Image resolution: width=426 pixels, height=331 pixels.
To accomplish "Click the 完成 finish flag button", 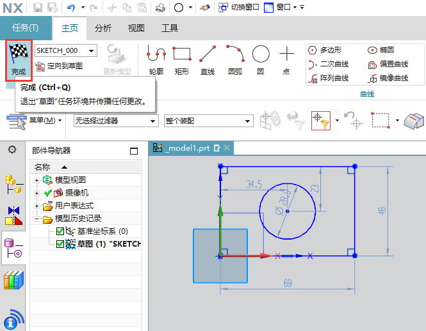I will click(x=19, y=60).
